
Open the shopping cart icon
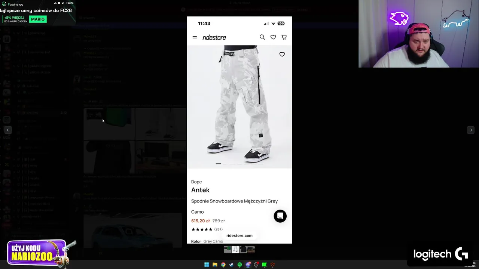284,37
